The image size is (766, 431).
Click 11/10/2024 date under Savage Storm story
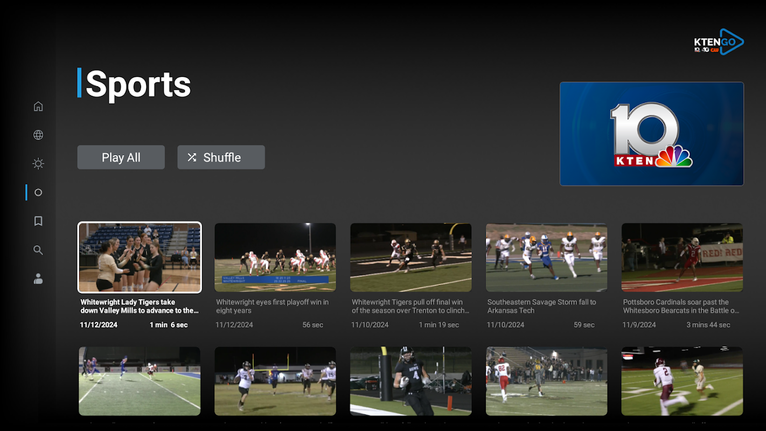point(505,325)
